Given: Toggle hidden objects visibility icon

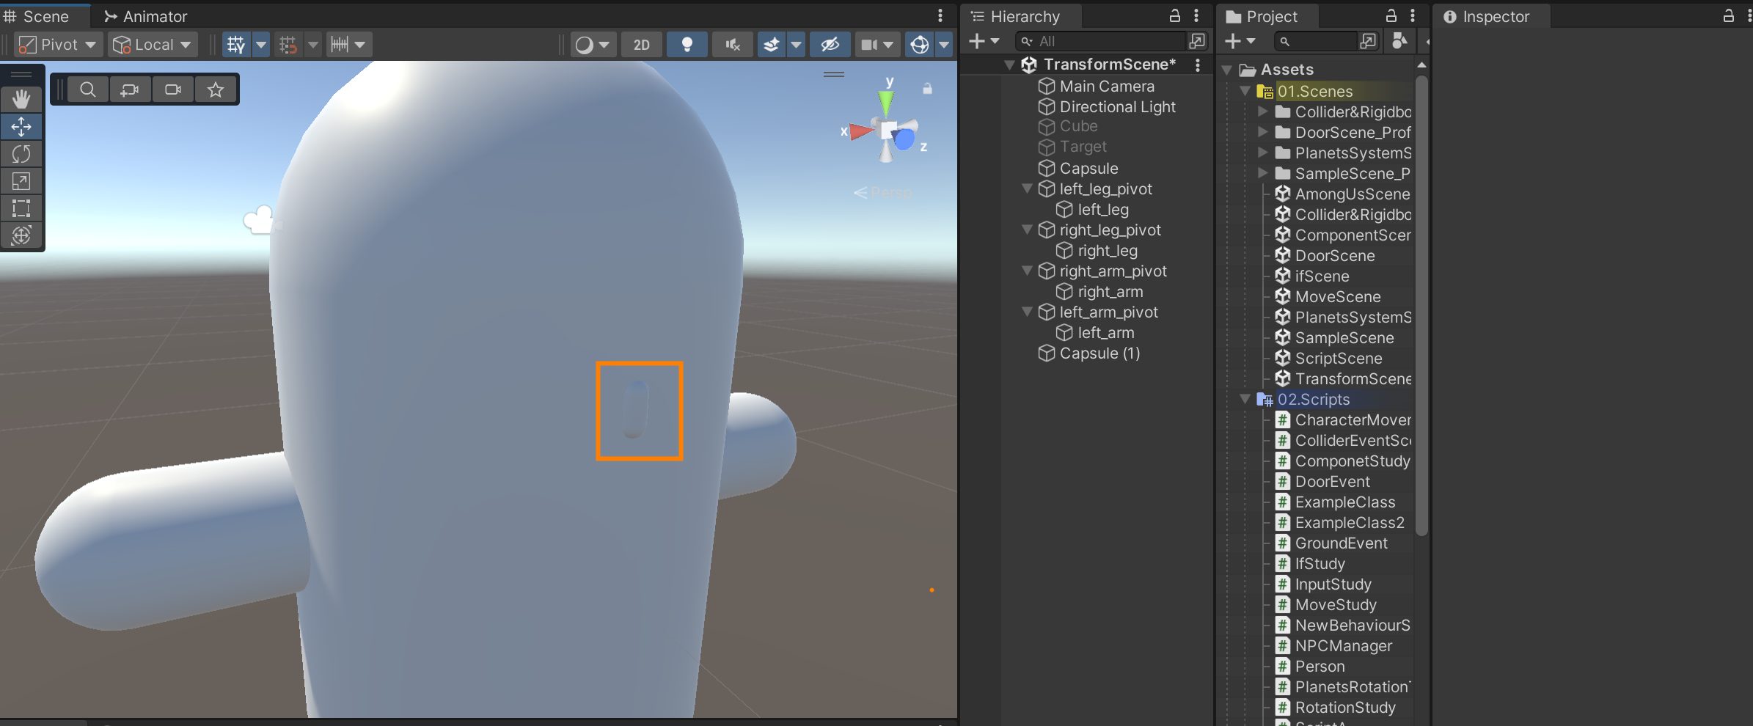Looking at the screenshot, I should click(x=830, y=45).
